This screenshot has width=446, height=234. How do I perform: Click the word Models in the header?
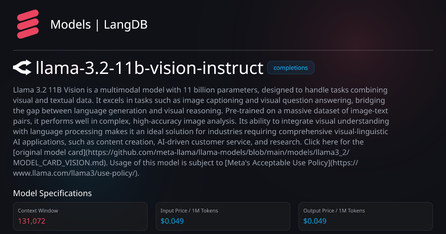click(x=71, y=25)
